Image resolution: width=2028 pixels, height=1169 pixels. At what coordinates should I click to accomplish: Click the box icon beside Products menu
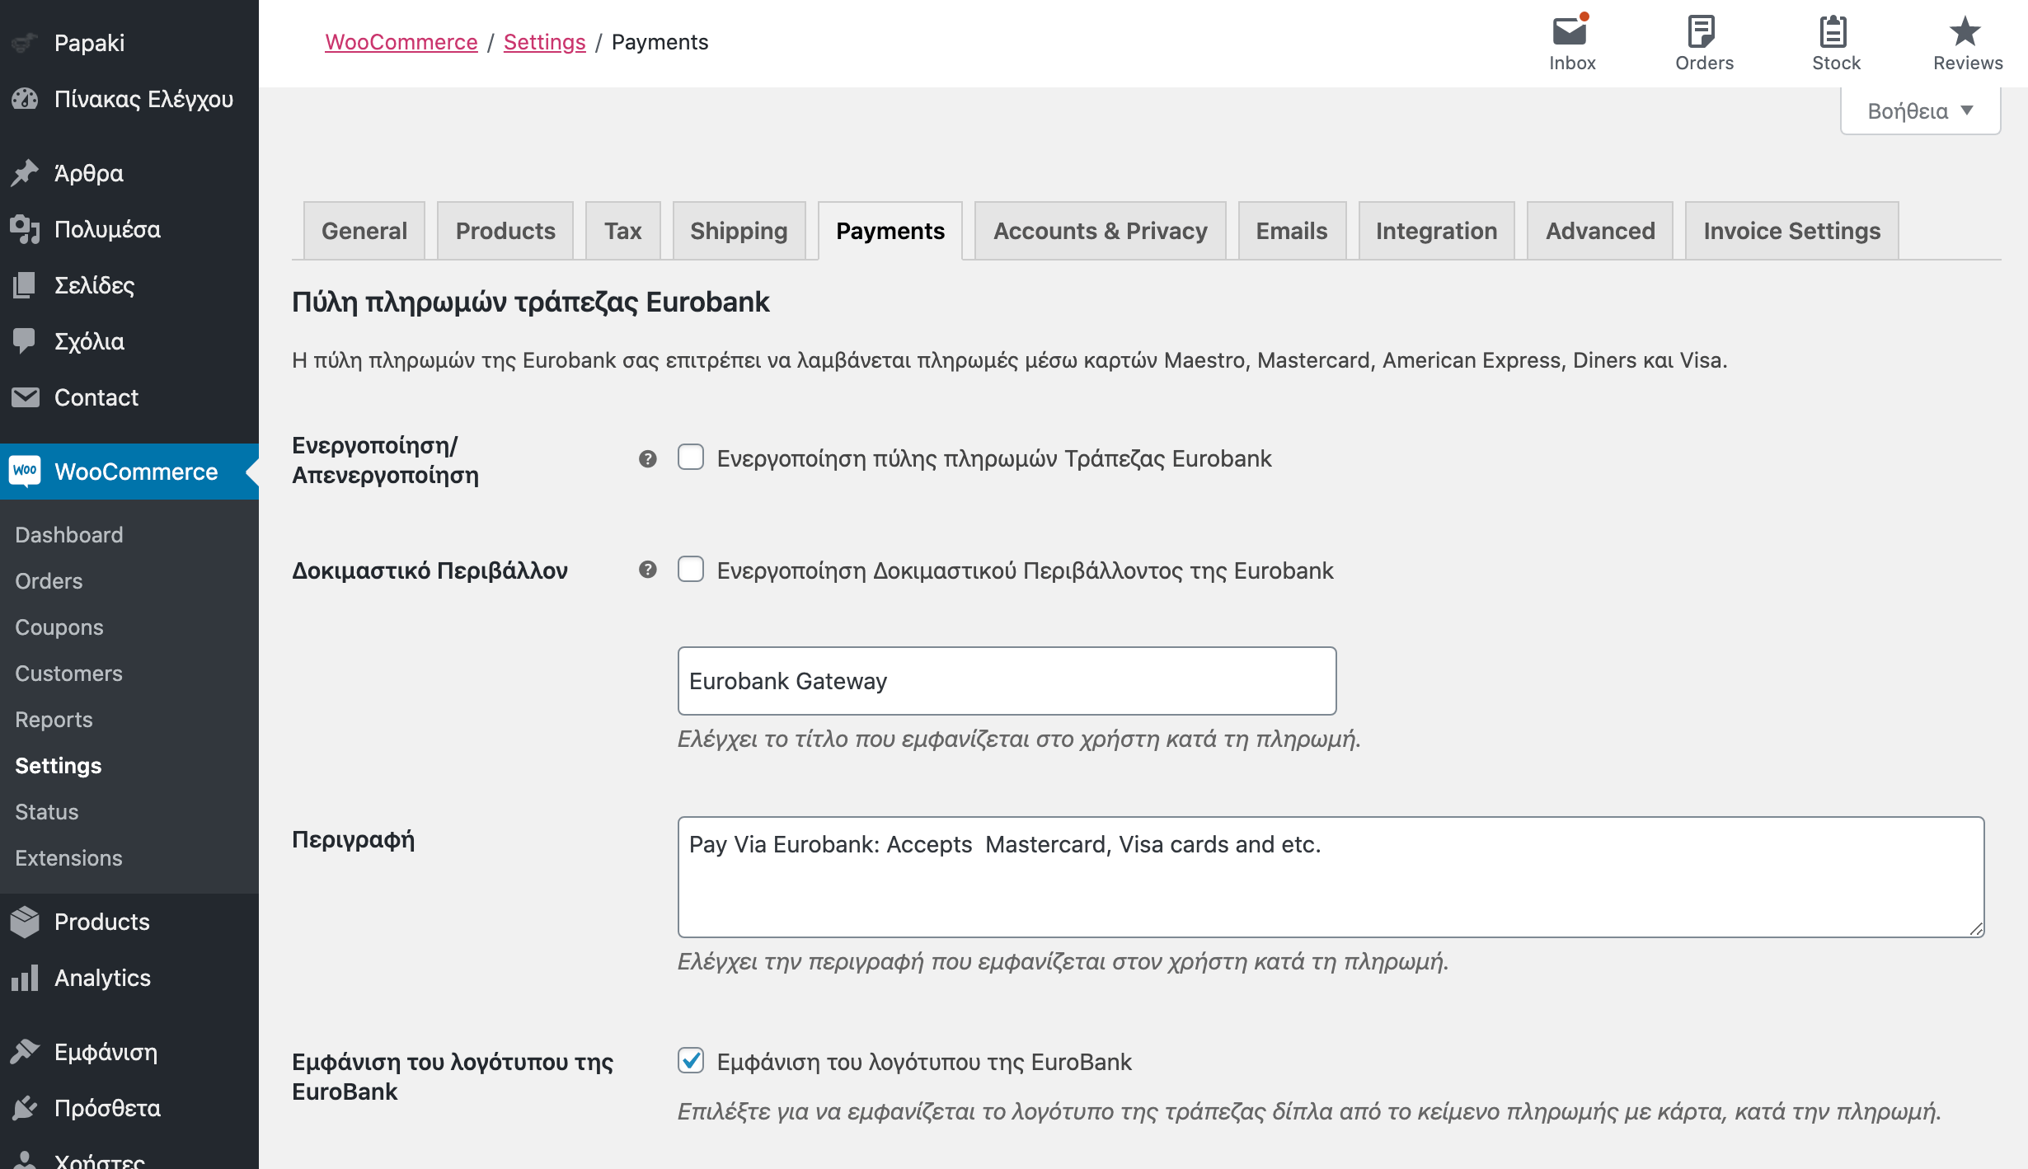point(25,922)
